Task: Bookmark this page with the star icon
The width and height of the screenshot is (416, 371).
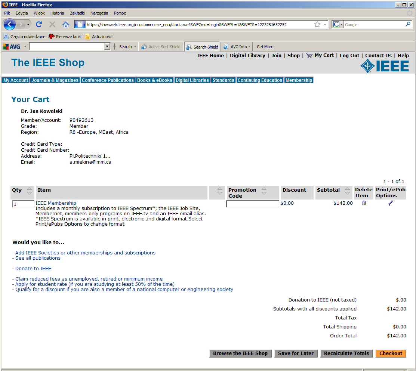Action: 317,24
